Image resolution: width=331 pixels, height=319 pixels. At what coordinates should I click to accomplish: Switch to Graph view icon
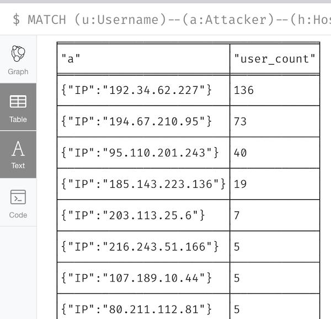pyautogui.click(x=18, y=54)
